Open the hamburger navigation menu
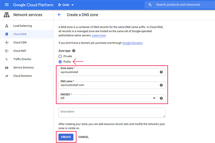215x143 pixels. [x=6, y=5]
